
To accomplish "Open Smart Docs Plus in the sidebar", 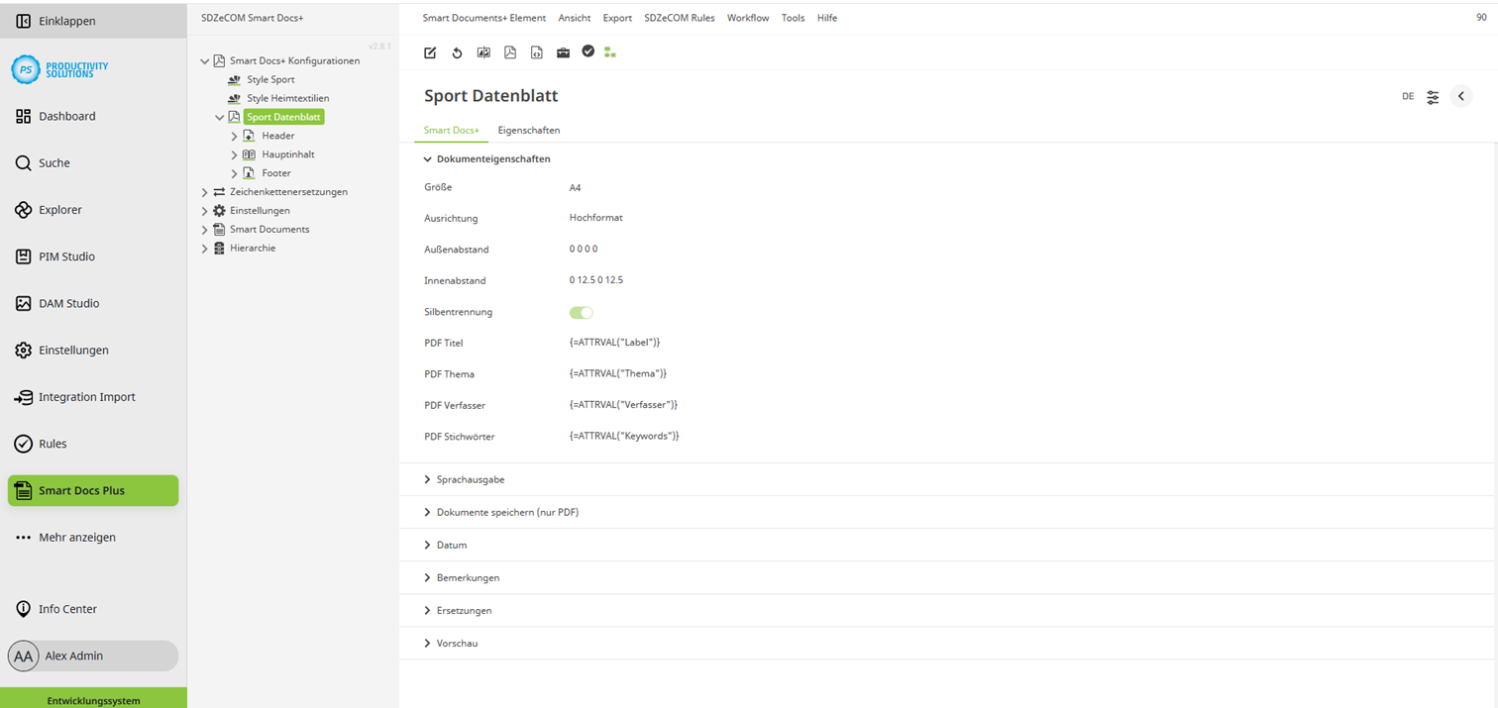I will click(x=93, y=490).
